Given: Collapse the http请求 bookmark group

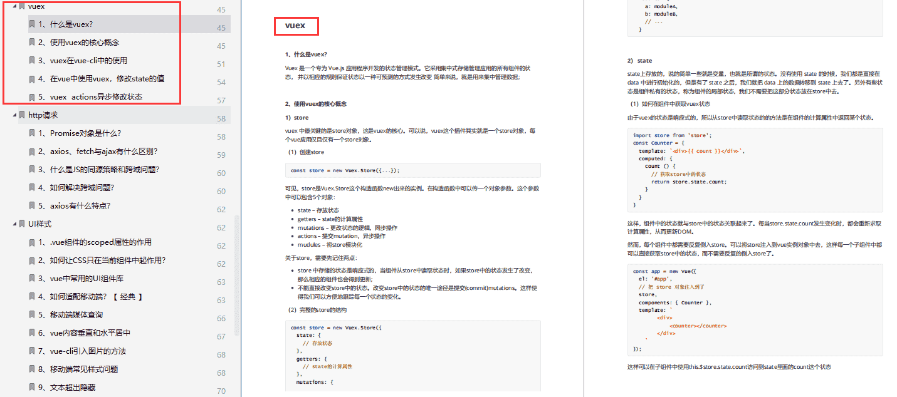Looking at the screenshot, I should (14, 115).
